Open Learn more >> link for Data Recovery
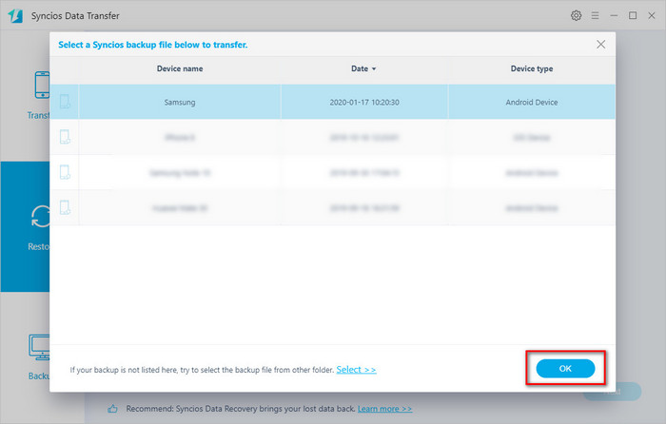The image size is (666, 424). point(384,409)
